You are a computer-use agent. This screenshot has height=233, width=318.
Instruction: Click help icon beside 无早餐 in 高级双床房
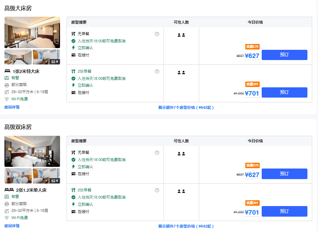[157, 152]
